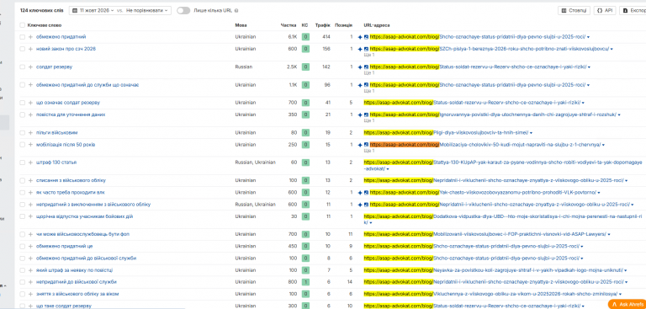The width and height of the screenshot is (646, 309).
Task: Click the blue image icon in 'непридатний з виключенням з військового обліку' row
Action: tap(366, 205)
